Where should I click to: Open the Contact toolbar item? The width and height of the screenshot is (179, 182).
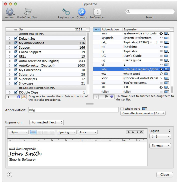(x=81, y=12)
